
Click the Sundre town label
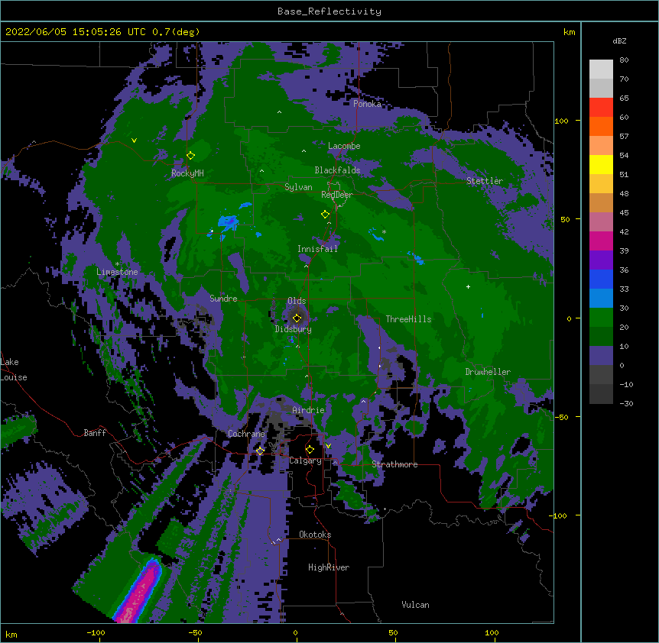coord(223,299)
